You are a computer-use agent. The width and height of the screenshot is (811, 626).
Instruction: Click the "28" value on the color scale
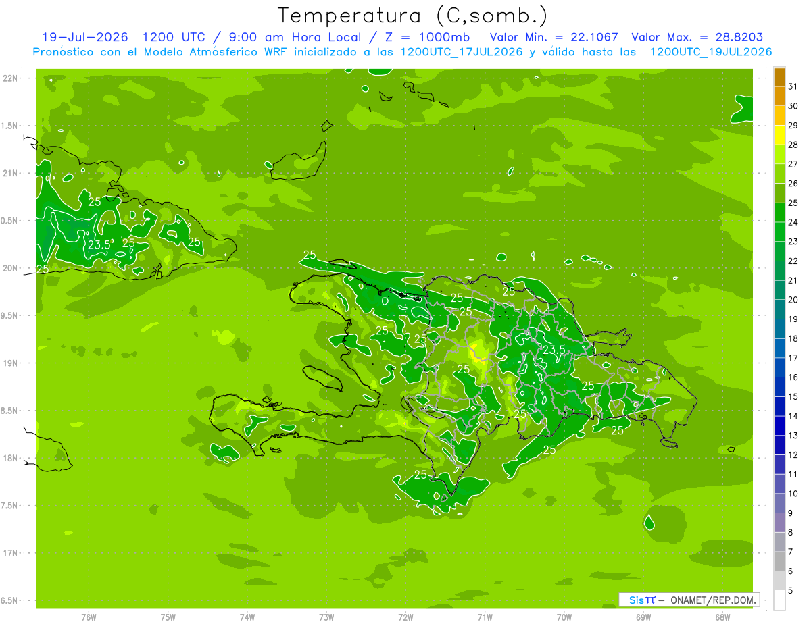(793, 145)
